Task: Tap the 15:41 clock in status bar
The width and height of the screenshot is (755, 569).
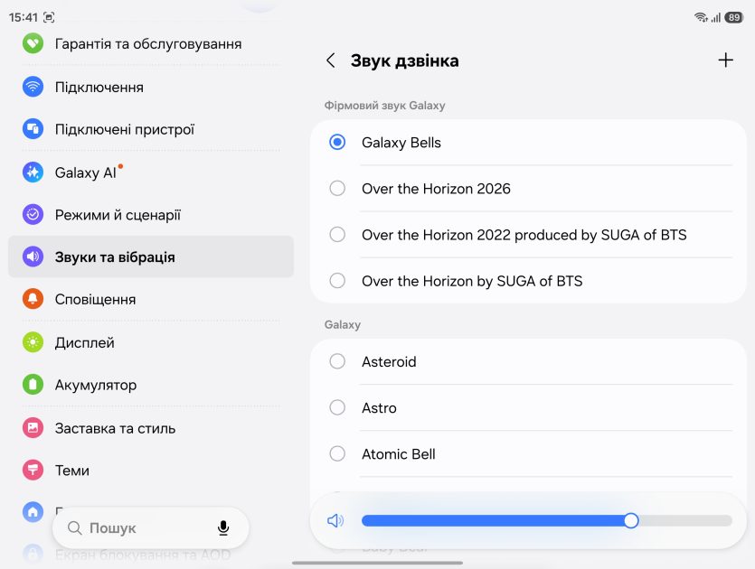Action: (x=24, y=17)
